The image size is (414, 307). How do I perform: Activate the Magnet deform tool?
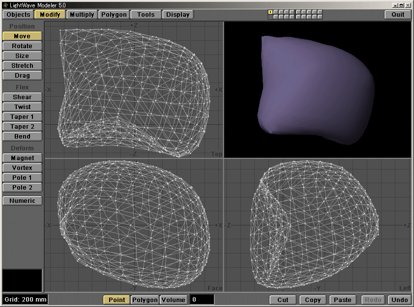pos(22,158)
